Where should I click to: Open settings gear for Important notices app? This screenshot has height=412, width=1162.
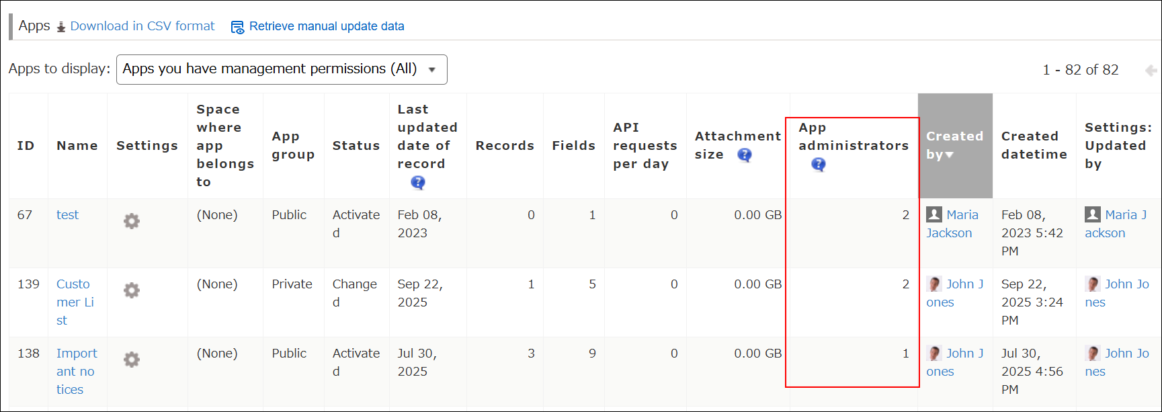point(132,360)
